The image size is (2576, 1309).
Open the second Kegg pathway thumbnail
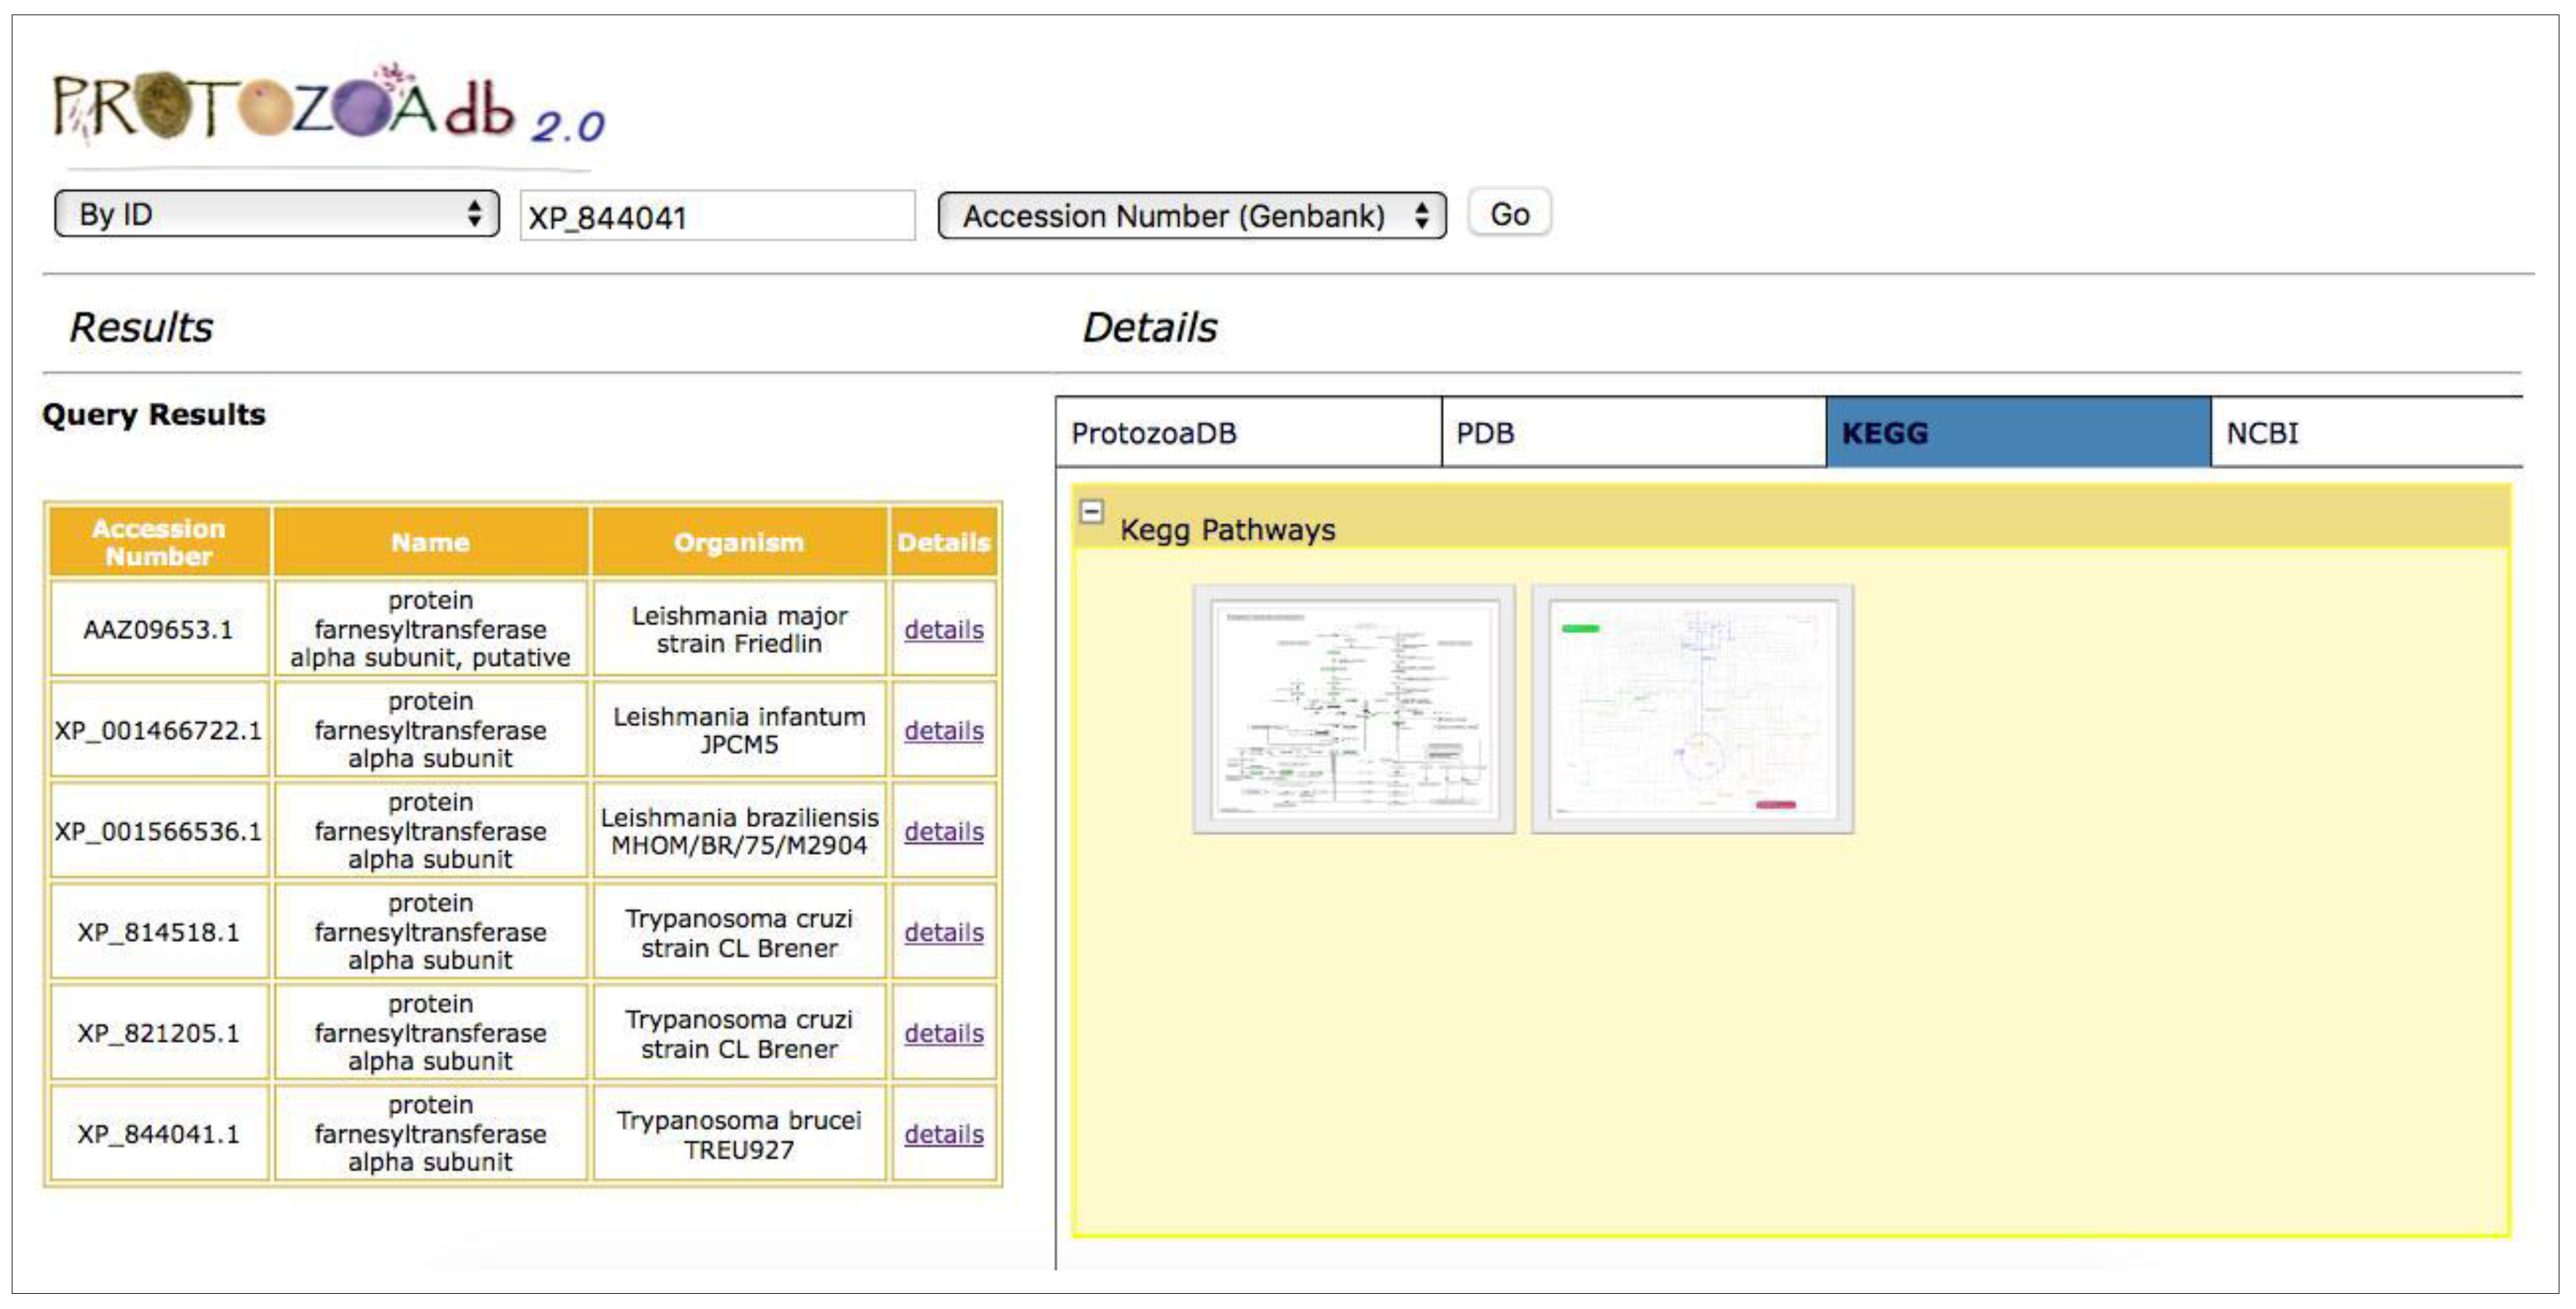click(x=1691, y=709)
